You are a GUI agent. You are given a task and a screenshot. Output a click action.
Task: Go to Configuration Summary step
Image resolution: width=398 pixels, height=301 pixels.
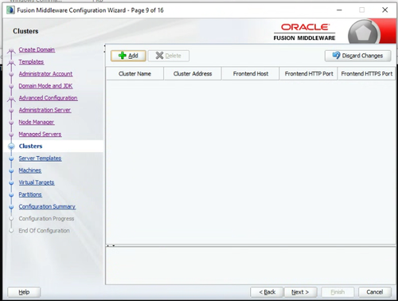coord(47,206)
